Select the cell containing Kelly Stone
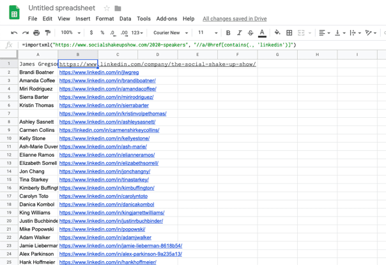The height and width of the screenshot is (265, 386). pos(38,138)
